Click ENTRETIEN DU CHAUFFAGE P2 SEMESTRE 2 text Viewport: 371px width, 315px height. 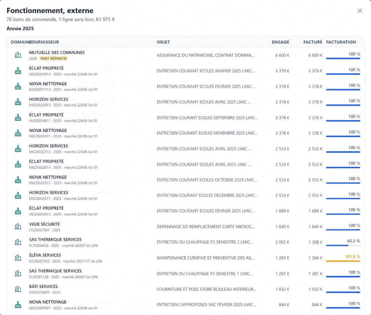pos(205,242)
